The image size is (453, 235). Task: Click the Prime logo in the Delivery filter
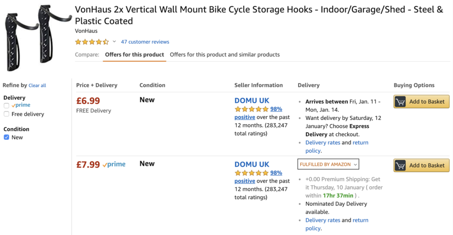21,106
